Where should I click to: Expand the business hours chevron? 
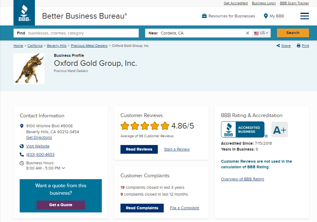[x=63, y=168]
